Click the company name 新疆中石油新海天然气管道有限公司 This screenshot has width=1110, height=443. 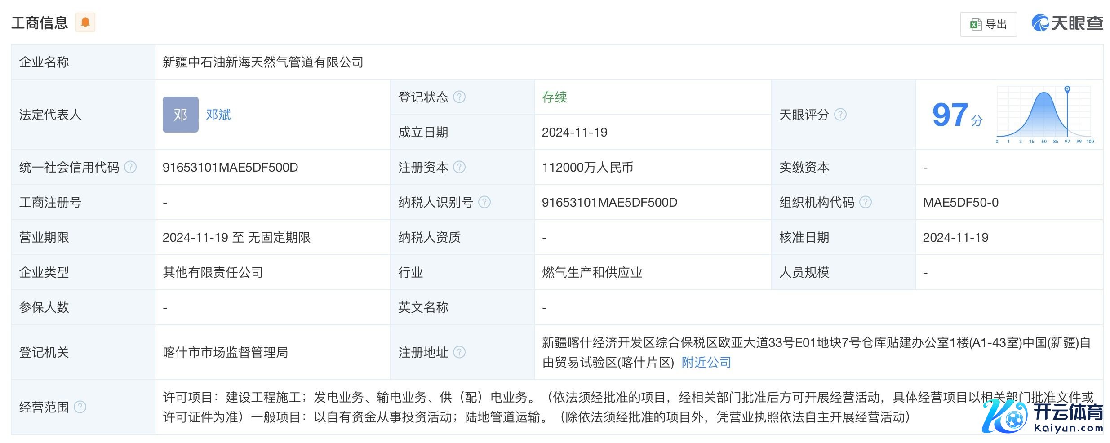(x=263, y=62)
